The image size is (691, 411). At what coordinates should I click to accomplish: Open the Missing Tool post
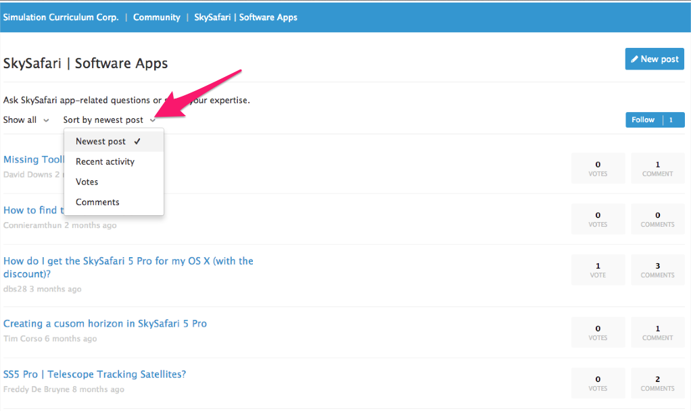[34, 159]
